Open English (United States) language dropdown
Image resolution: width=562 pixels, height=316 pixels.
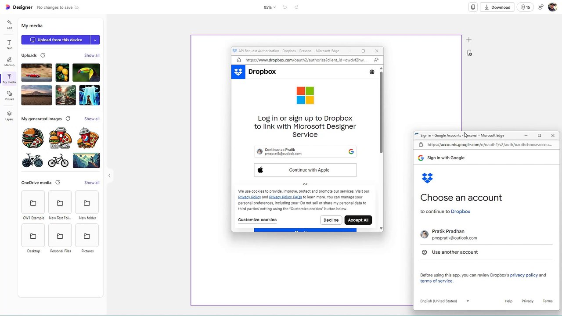click(445, 301)
